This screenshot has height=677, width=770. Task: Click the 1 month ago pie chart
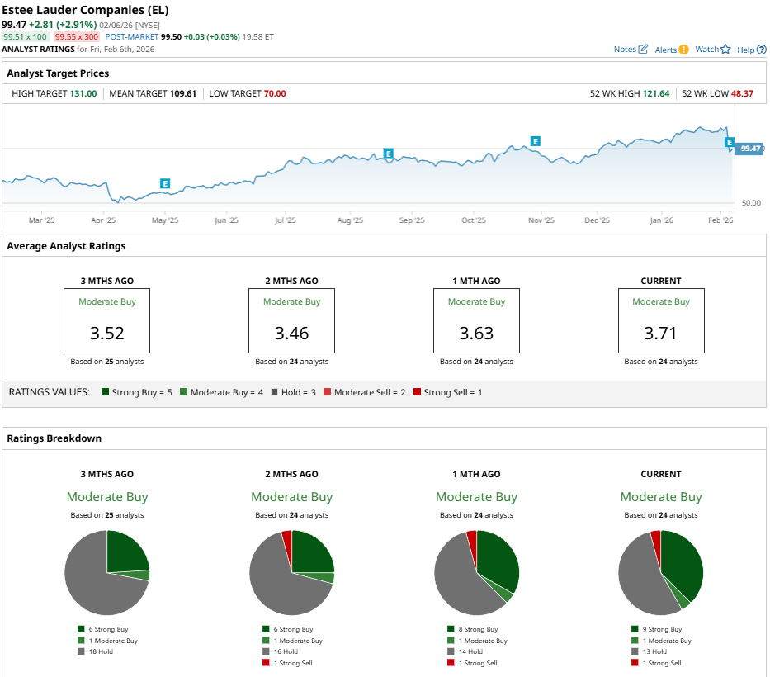point(476,573)
